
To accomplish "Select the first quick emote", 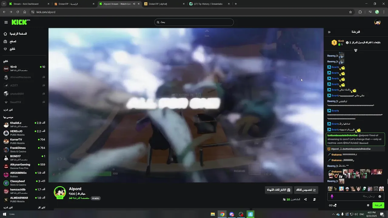I will pyautogui.click(x=330, y=189).
